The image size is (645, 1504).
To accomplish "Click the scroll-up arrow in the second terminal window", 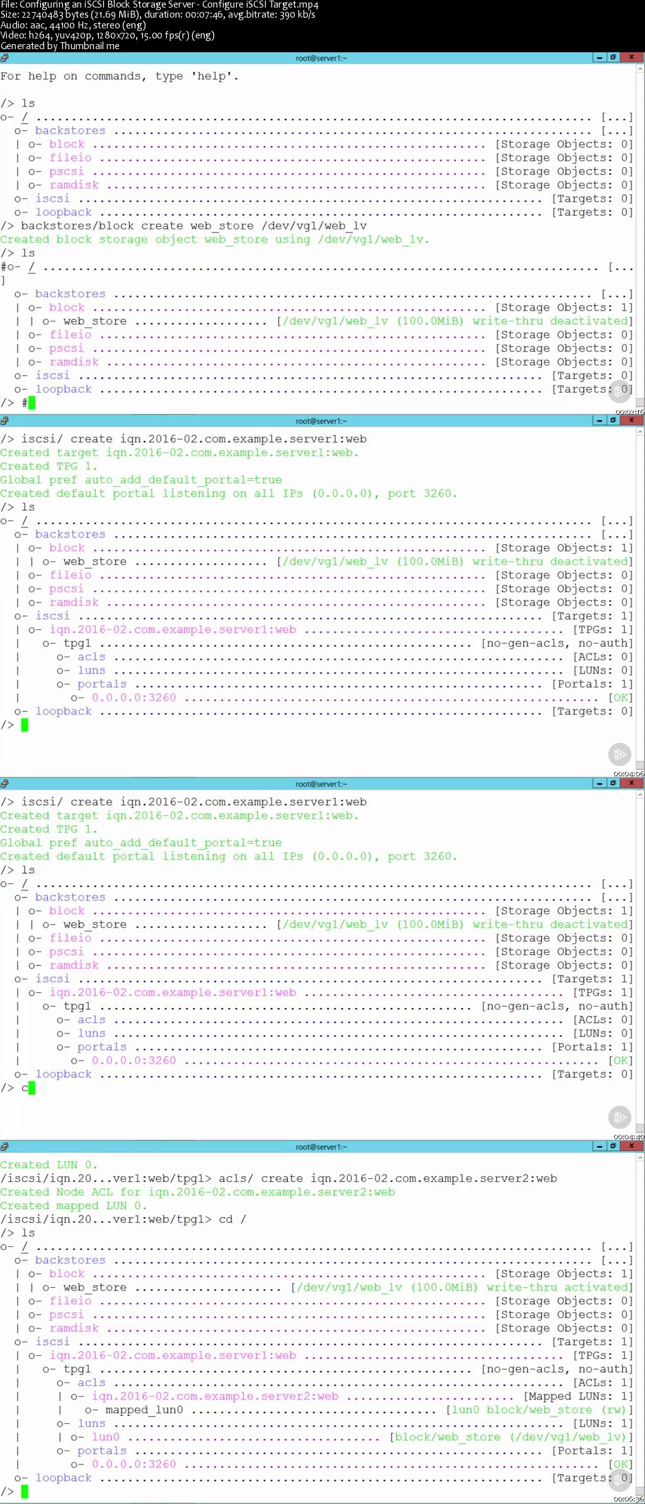I will pyautogui.click(x=641, y=430).
